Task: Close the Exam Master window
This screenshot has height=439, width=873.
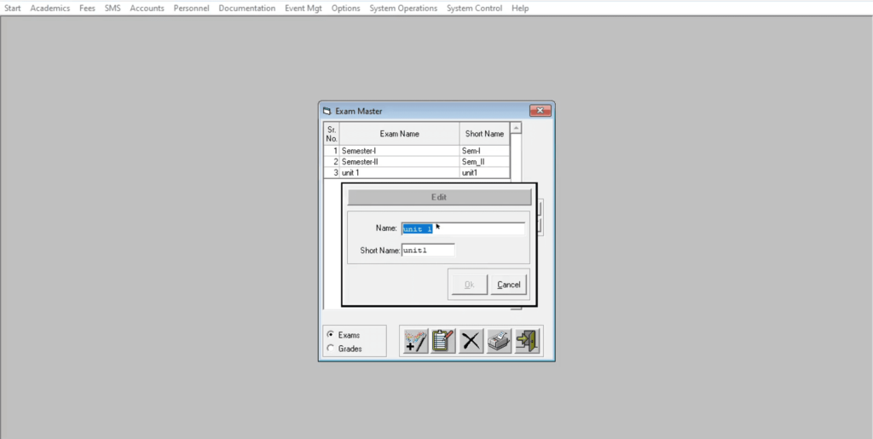Action: [540, 112]
